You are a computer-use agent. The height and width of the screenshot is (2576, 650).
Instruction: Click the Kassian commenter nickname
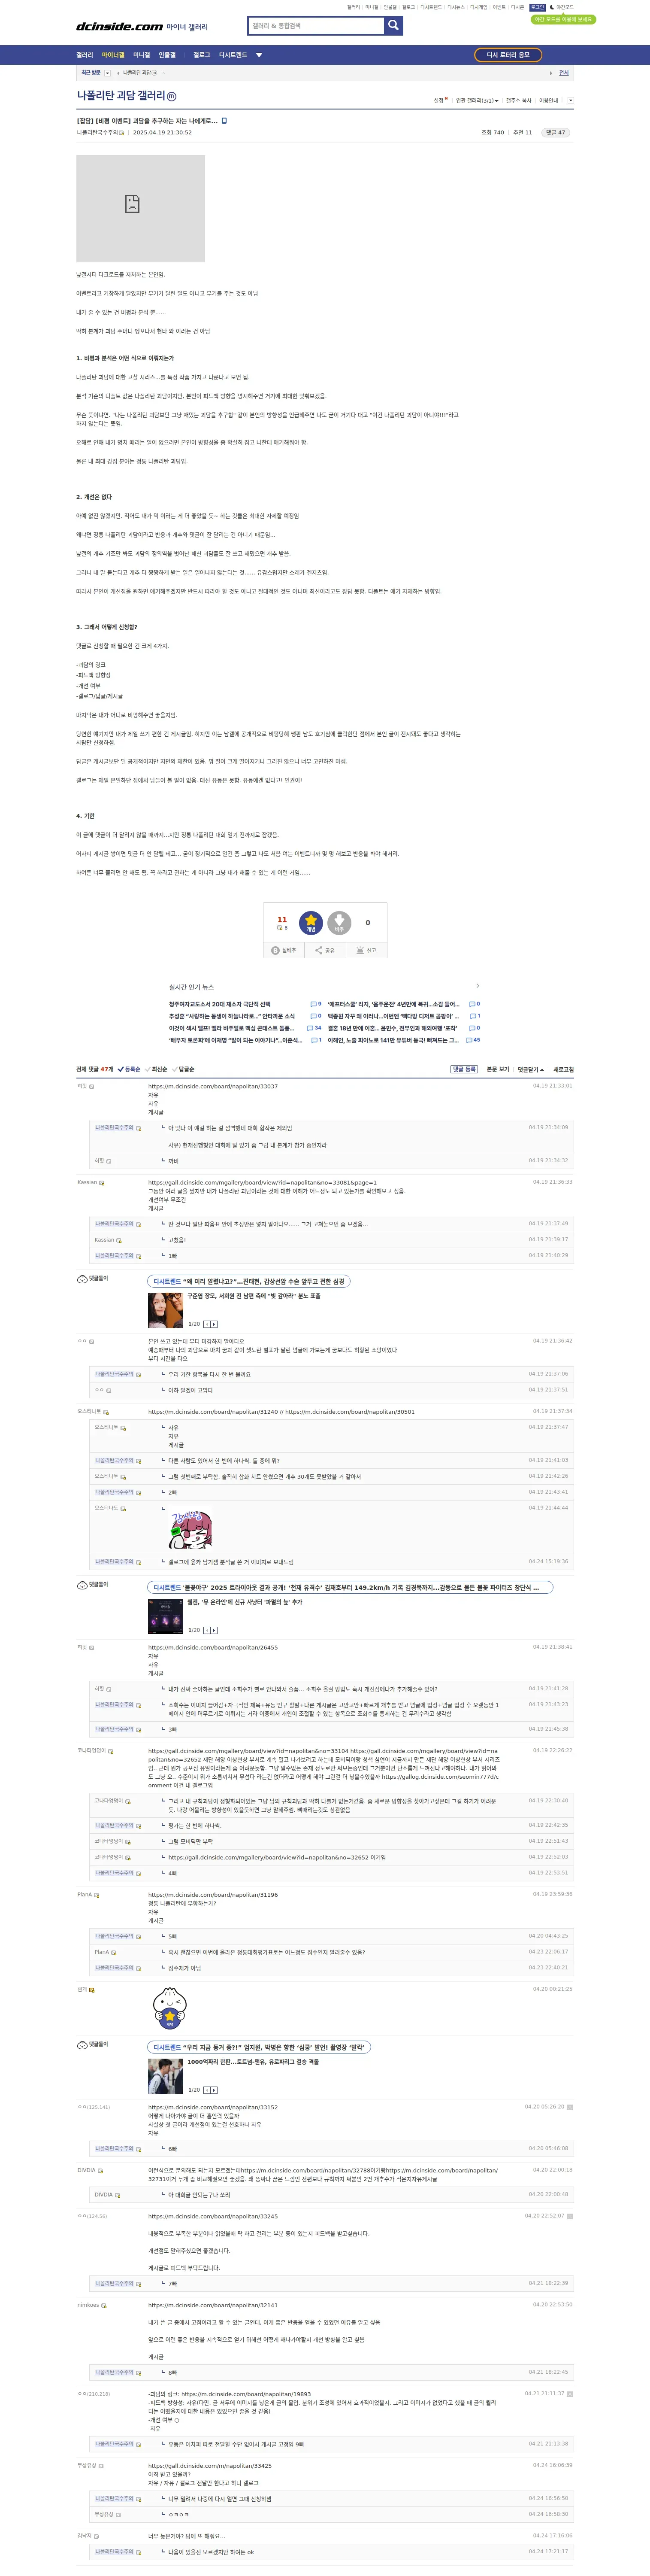(87, 1182)
